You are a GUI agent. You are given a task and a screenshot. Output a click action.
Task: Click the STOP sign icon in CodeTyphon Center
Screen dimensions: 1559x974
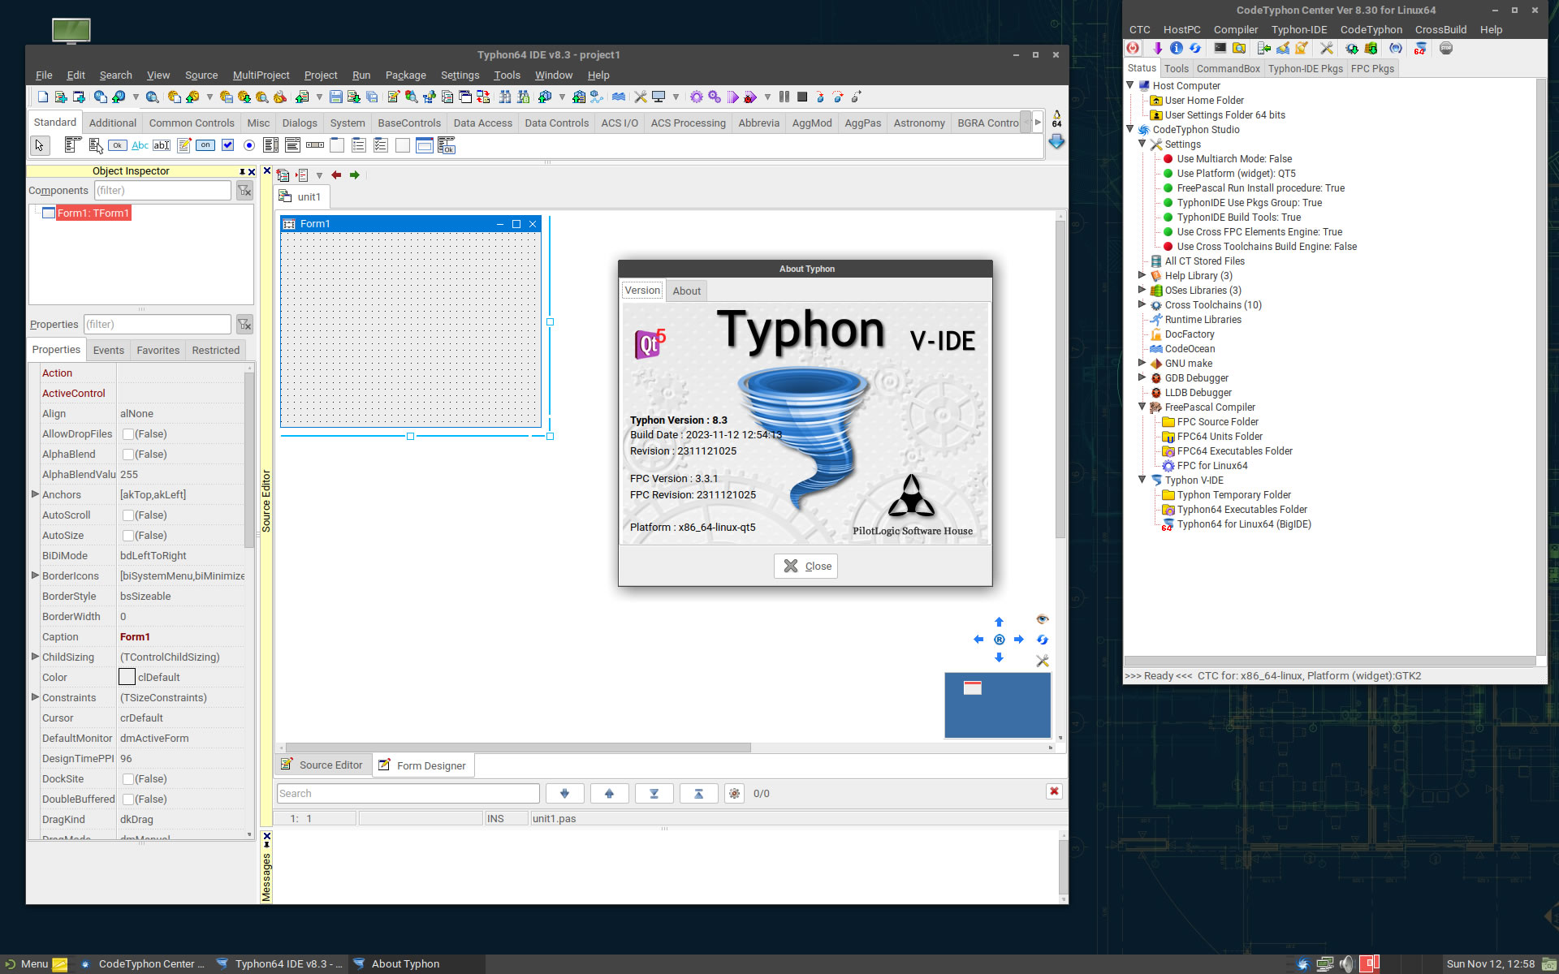click(x=1446, y=49)
